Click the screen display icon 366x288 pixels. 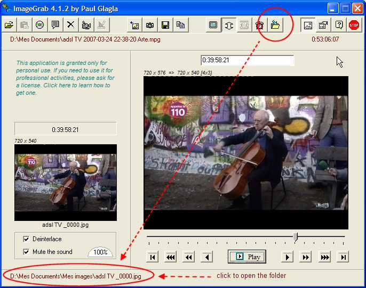[213, 24]
